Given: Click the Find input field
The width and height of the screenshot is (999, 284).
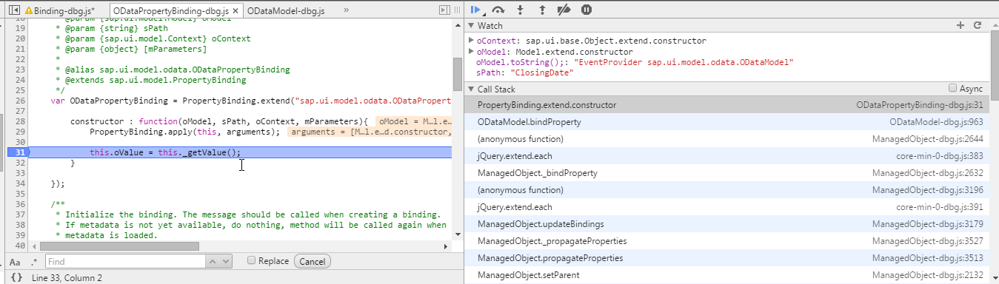Looking at the screenshot, I should [125, 261].
